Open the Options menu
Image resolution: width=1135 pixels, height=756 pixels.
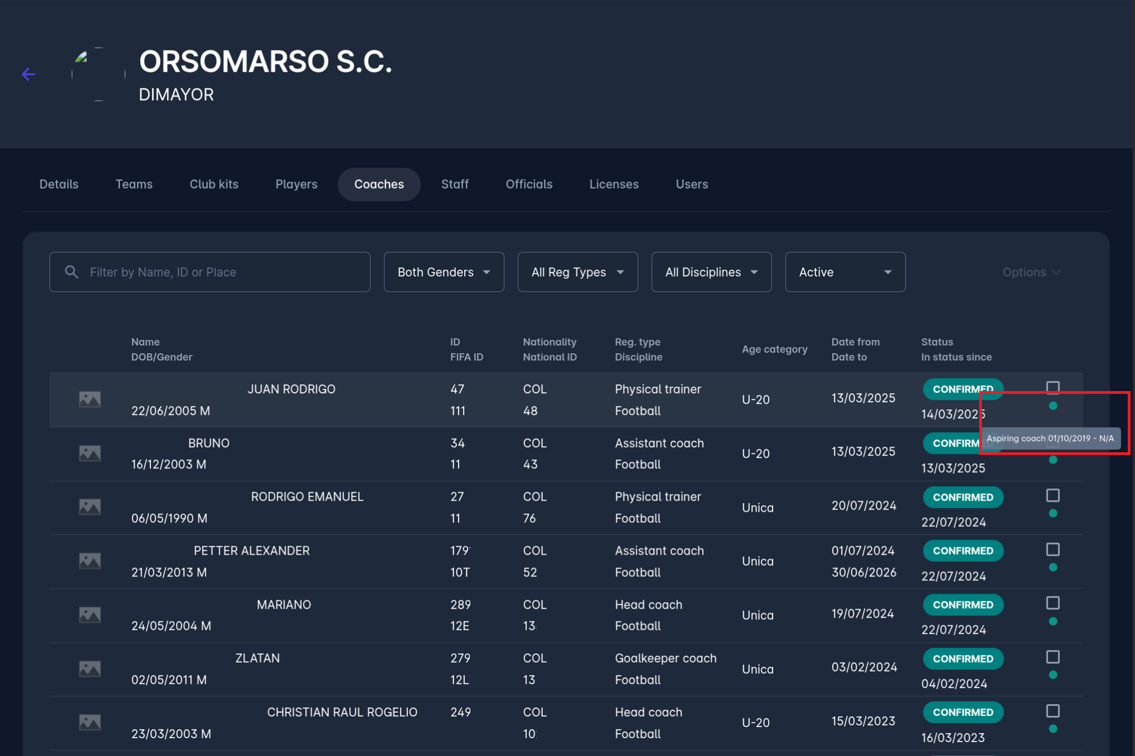pyautogui.click(x=1031, y=272)
